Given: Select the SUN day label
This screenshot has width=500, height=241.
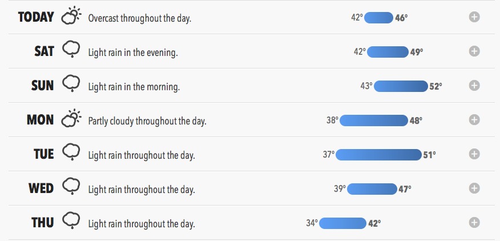Looking at the screenshot, I should [x=42, y=86].
